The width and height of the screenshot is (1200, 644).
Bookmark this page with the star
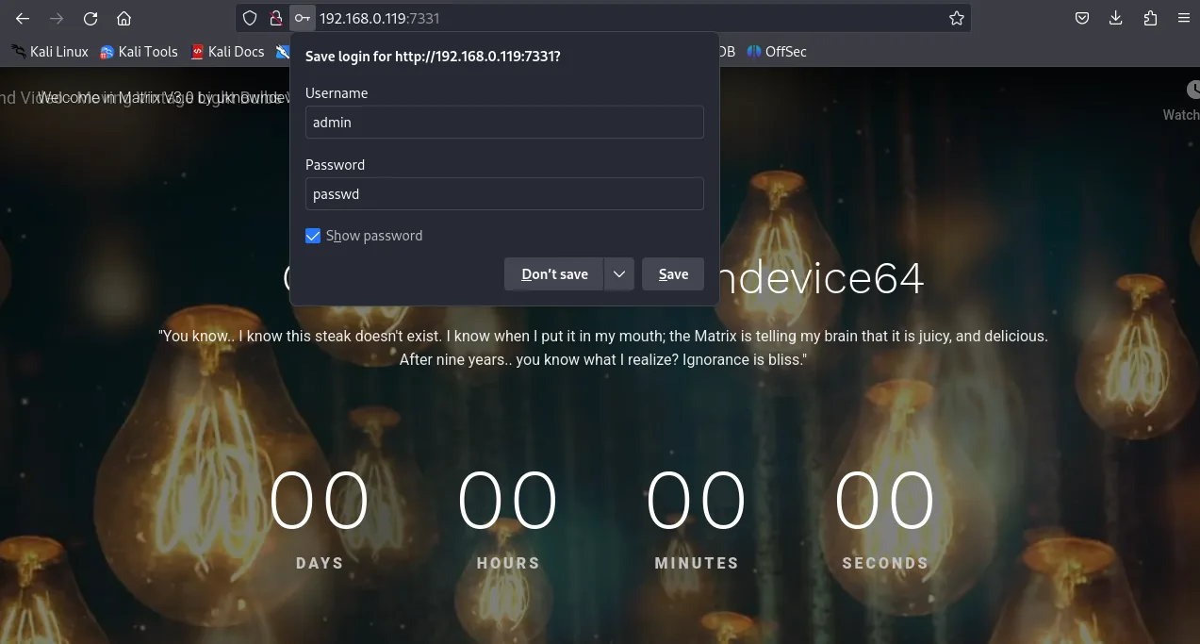click(956, 18)
